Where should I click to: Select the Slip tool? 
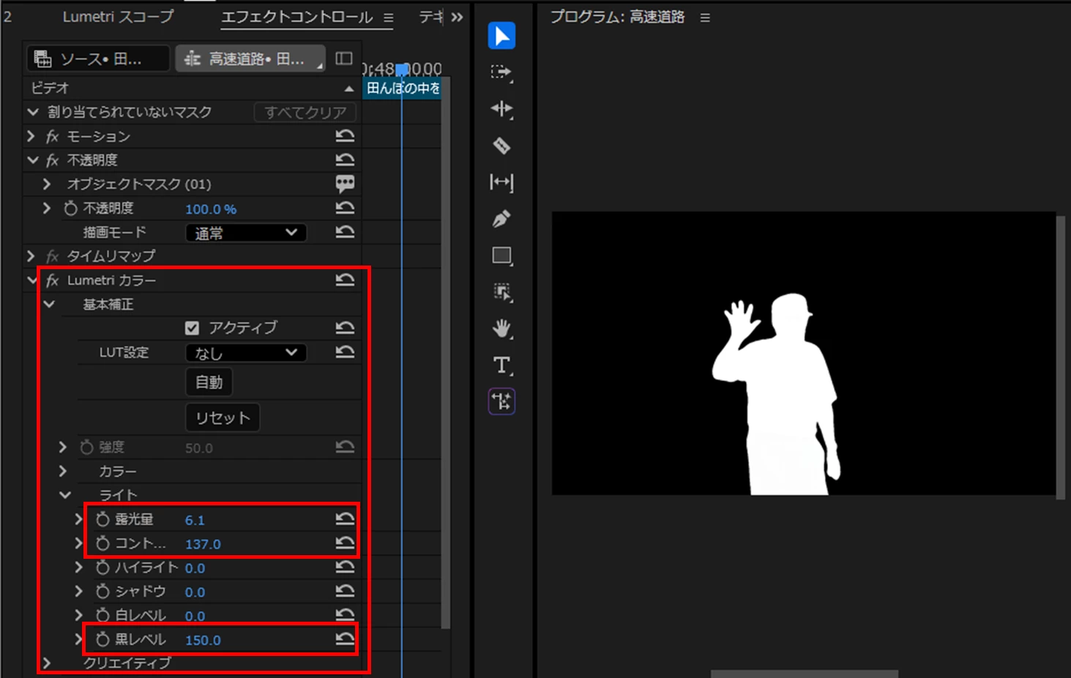click(x=501, y=182)
